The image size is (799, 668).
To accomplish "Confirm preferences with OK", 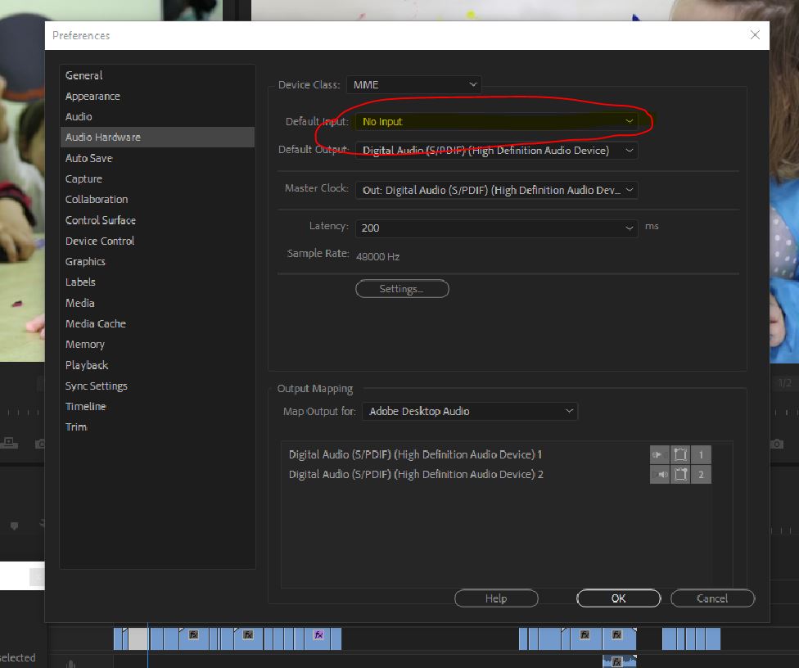I will coord(619,598).
